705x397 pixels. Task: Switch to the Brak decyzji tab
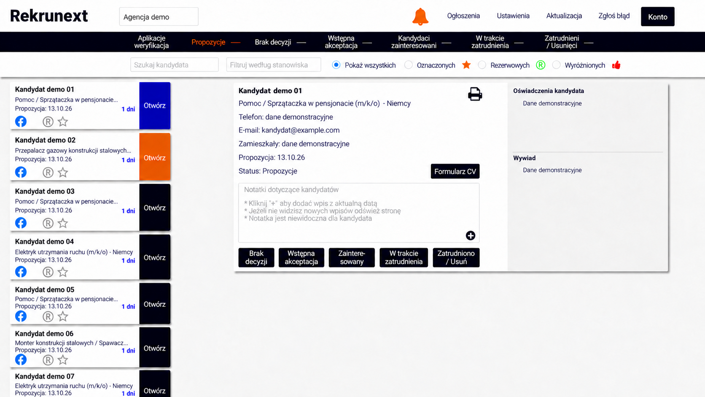click(x=273, y=42)
